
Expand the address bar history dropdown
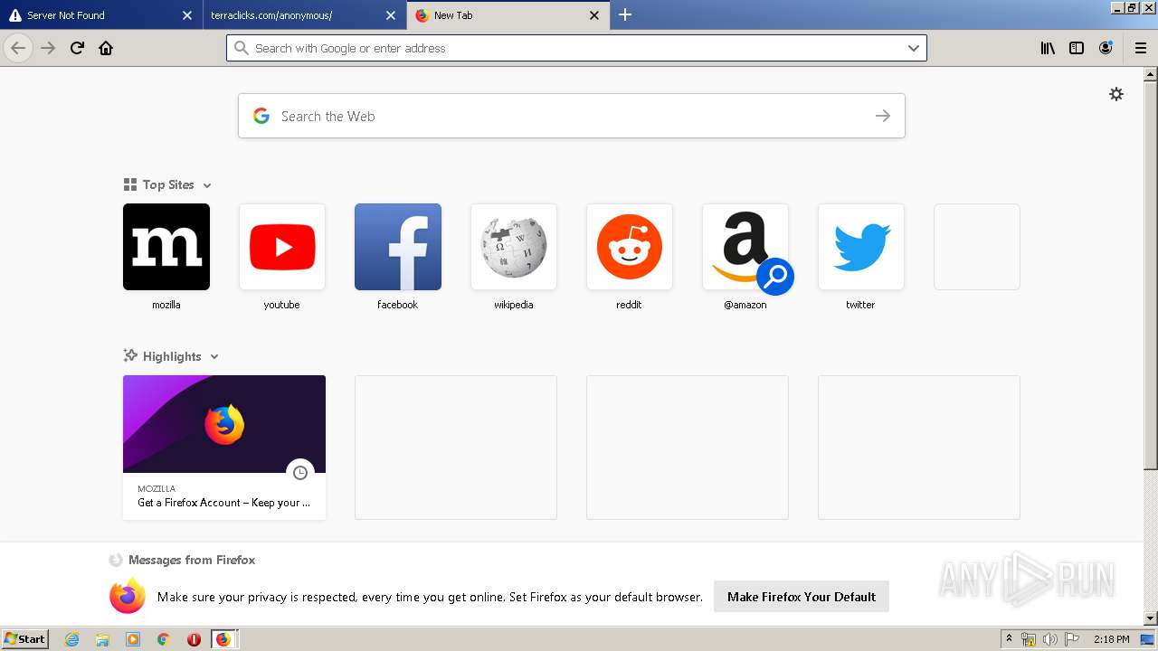tap(914, 48)
